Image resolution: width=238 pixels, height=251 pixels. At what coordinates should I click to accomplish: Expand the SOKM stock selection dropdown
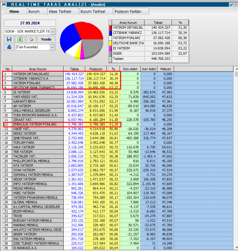pos(53,31)
